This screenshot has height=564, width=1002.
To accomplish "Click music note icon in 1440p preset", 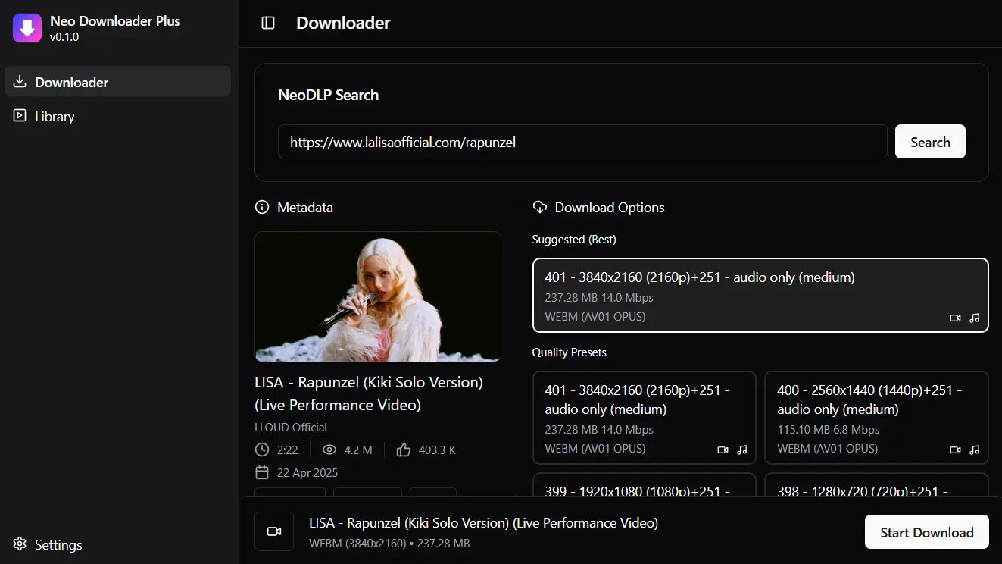I will tap(975, 450).
